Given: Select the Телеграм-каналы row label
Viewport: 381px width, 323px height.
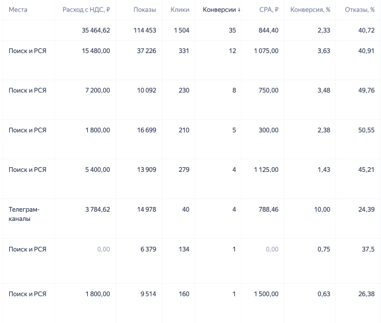Looking at the screenshot, I should [24, 214].
